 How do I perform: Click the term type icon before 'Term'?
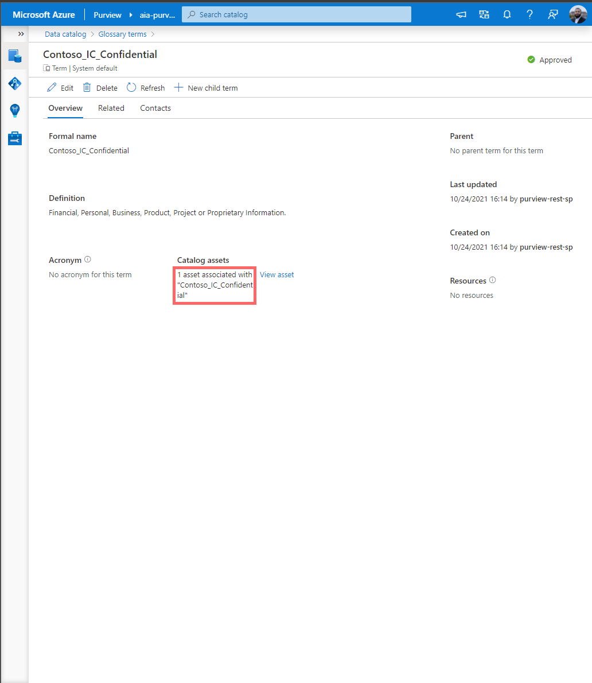46,68
